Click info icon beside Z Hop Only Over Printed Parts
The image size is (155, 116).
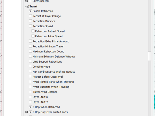(27, 112)
